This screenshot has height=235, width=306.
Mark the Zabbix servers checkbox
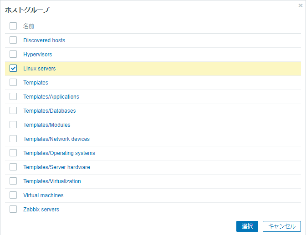[x=13, y=209]
